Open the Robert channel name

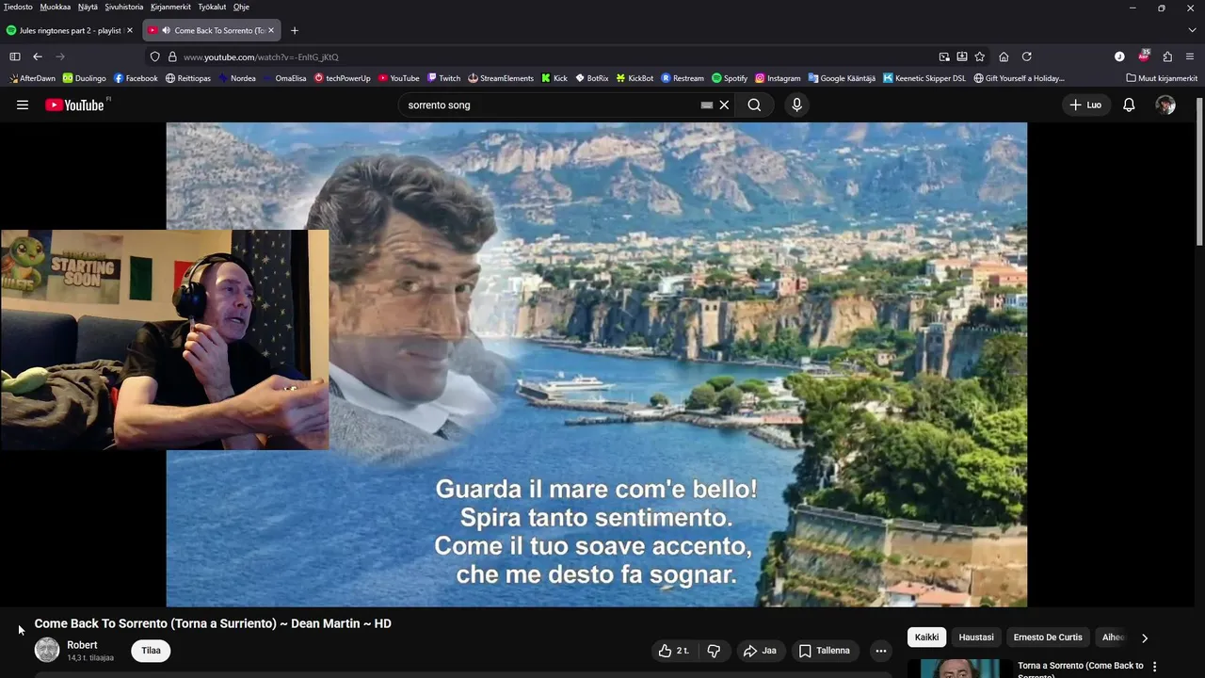(82, 645)
